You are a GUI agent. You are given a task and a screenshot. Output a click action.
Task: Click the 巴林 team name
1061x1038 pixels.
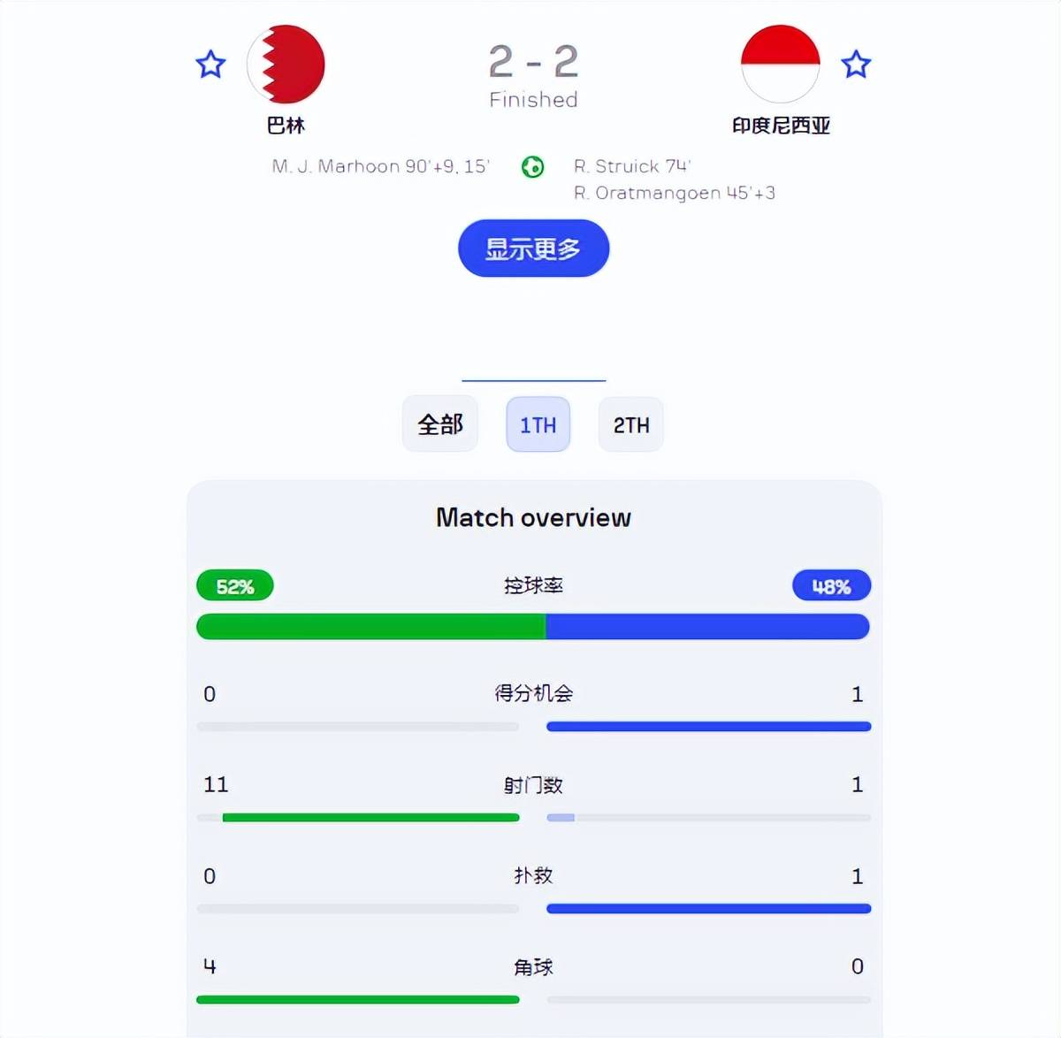click(x=286, y=126)
